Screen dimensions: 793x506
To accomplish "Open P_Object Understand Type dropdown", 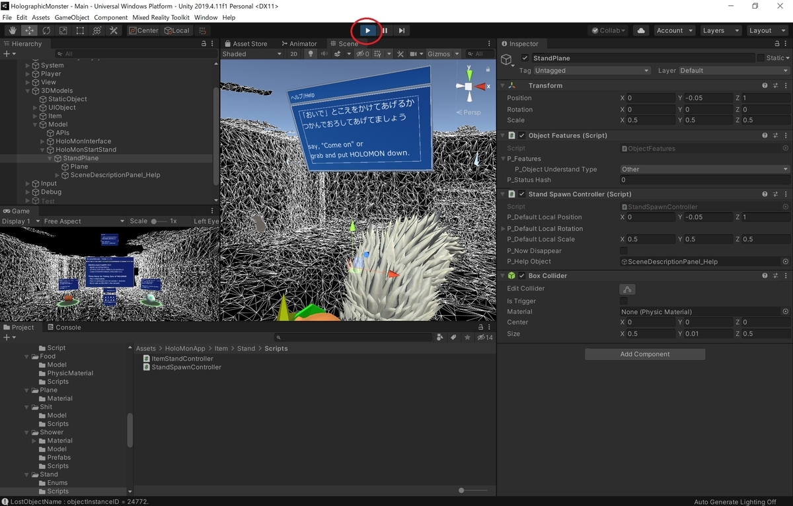I will pyautogui.click(x=705, y=169).
